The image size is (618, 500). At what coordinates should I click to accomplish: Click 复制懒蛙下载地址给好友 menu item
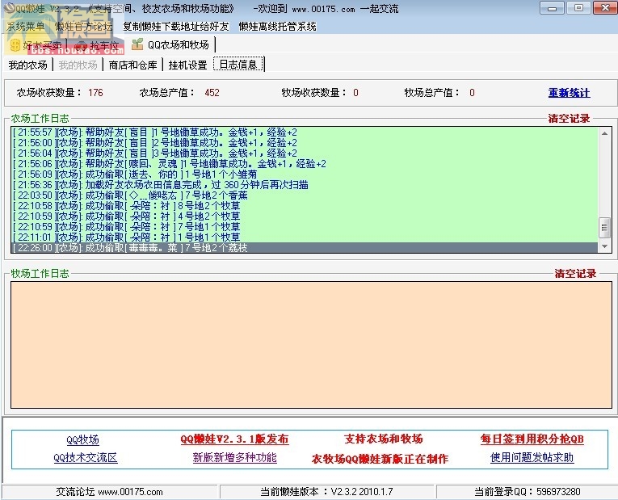pos(176,27)
